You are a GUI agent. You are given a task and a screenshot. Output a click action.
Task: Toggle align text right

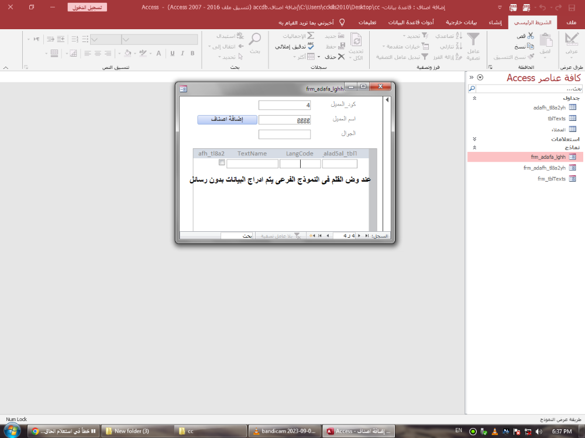108,53
